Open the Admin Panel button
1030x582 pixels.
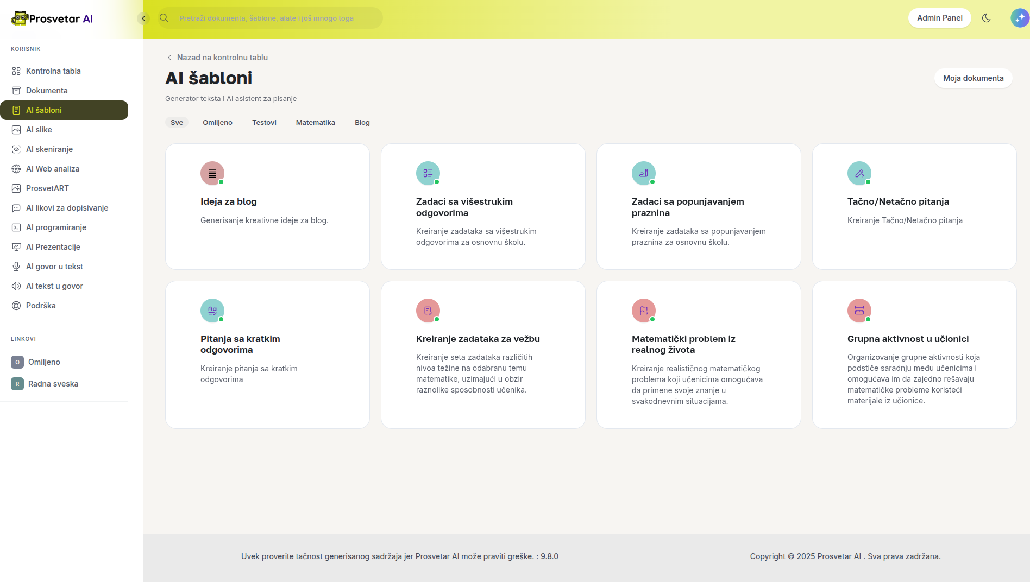[939, 18]
